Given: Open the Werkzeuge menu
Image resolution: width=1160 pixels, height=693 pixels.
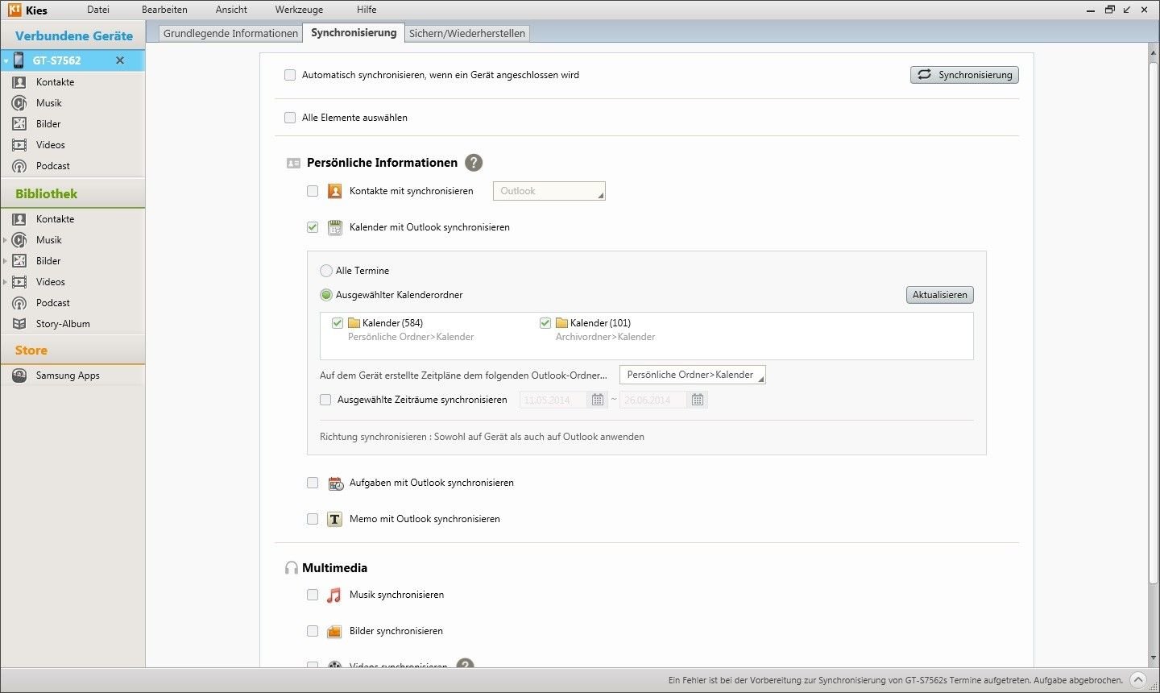Looking at the screenshot, I should (299, 10).
